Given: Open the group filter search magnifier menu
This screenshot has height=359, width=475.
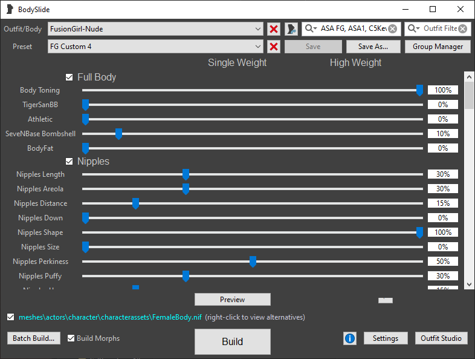Looking at the screenshot, I should click(311, 29).
